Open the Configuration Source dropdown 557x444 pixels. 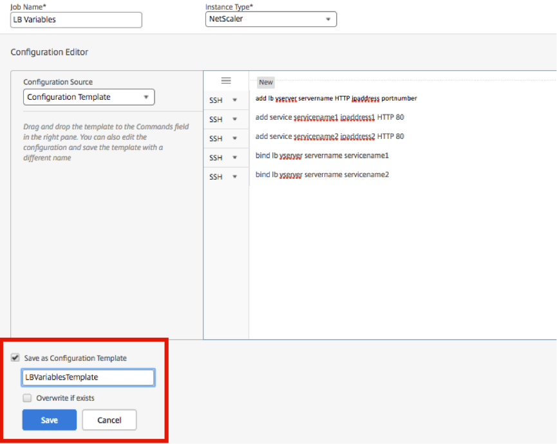click(89, 97)
